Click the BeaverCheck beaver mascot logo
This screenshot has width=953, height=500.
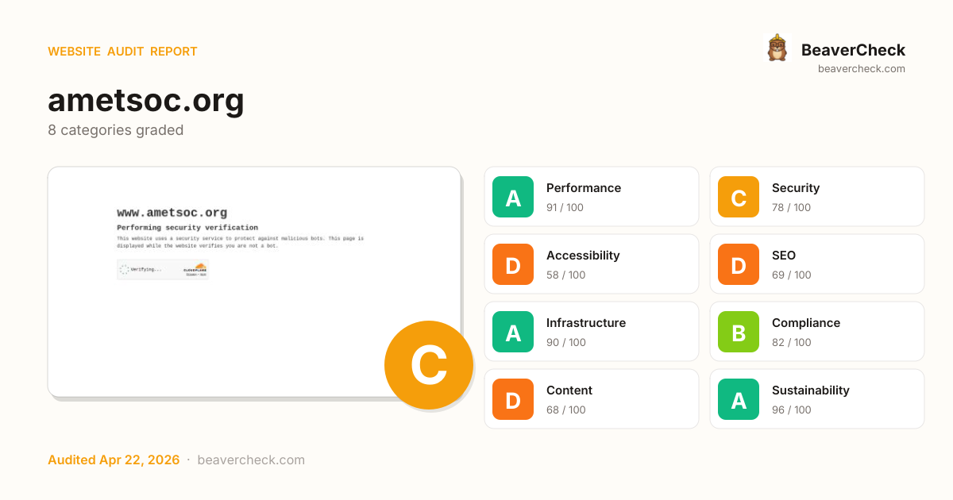(777, 48)
